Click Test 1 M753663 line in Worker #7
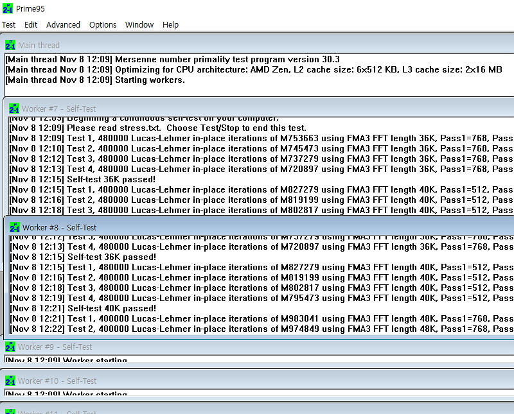This screenshot has width=514, height=414. (x=261, y=139)
